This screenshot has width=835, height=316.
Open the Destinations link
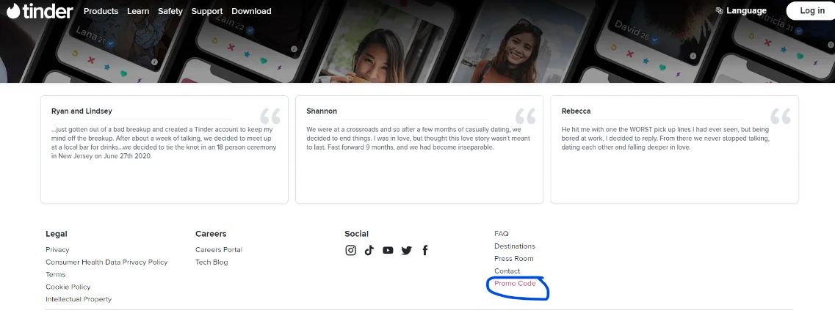(514, 246)
